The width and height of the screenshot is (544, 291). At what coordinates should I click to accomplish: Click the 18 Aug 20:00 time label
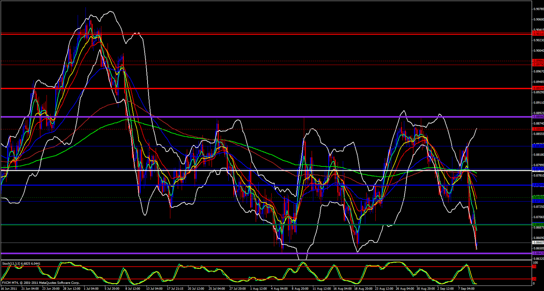click(x=363, y=289)
